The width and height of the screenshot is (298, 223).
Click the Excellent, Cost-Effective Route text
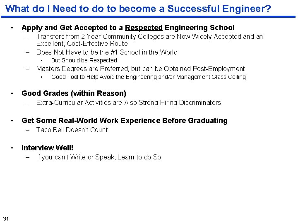[x=82, y=44]
